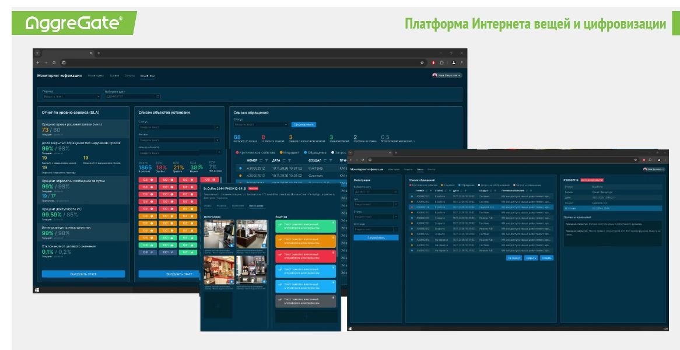Click Выгрузить отчет under SLA report panel
This screenshot has height=350, width=680.
click(x=83, y=274)
